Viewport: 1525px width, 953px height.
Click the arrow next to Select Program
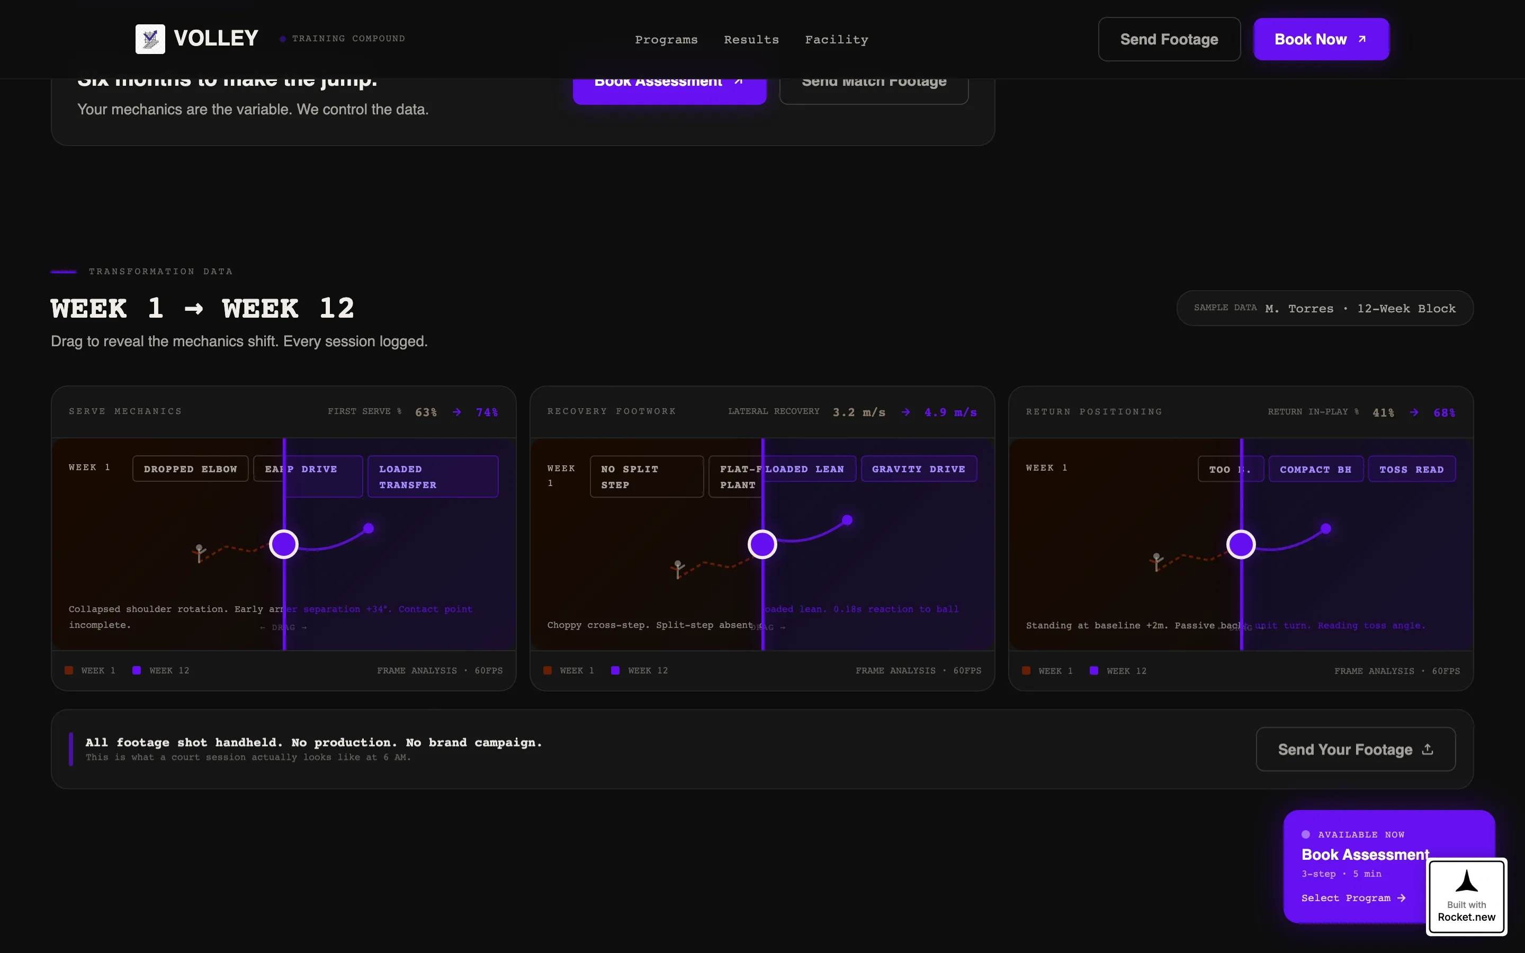[x=1402, y=898]
